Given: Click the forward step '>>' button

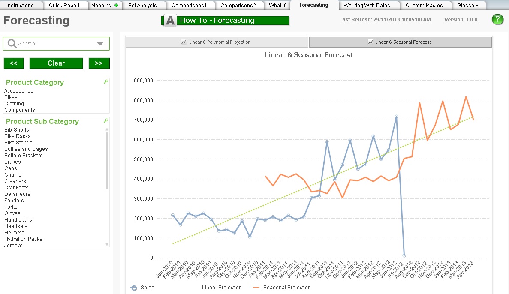Looking at the screenshot, I should [99, 63].
